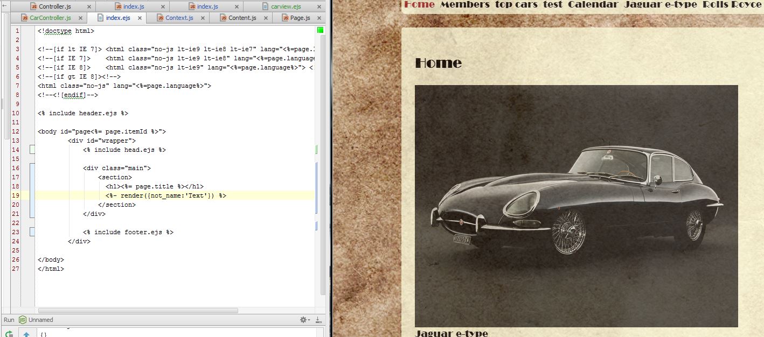Screen dimensions: 764x337
Task: Open the Calendar link
Action: 593,4
